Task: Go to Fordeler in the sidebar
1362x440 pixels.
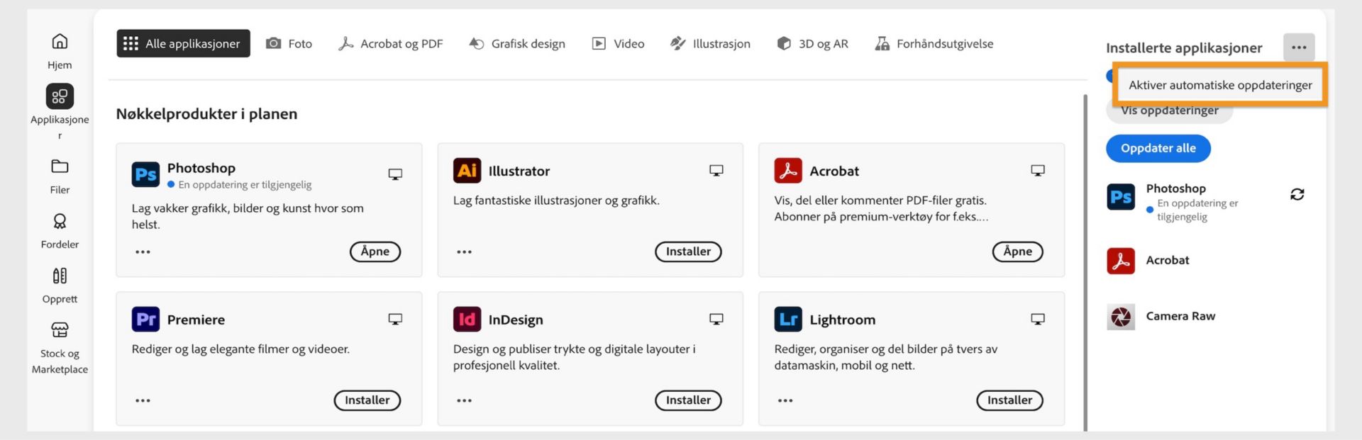Action: 60,230
